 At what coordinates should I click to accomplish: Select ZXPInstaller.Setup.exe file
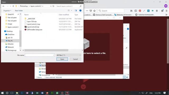pyautogui.click(x=35, y=30)
